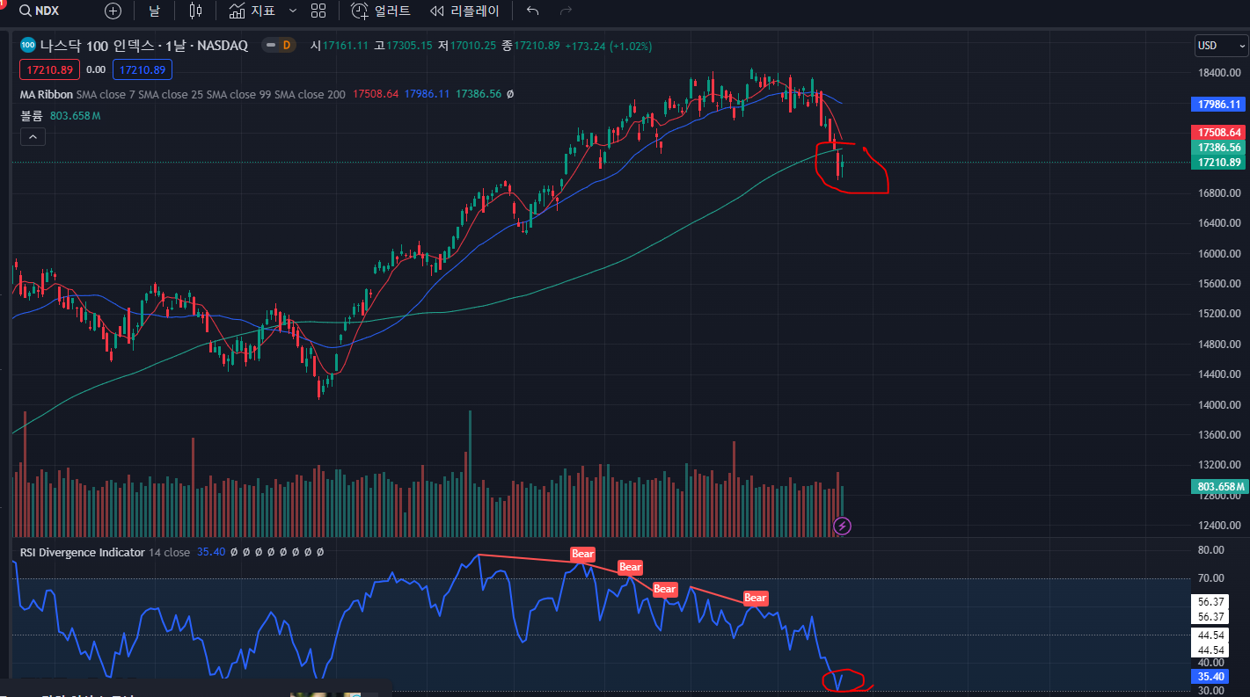The image size is (1250, 697).
Task: Click the blue 17210.89 buy price button
Action: pos(143,69)
